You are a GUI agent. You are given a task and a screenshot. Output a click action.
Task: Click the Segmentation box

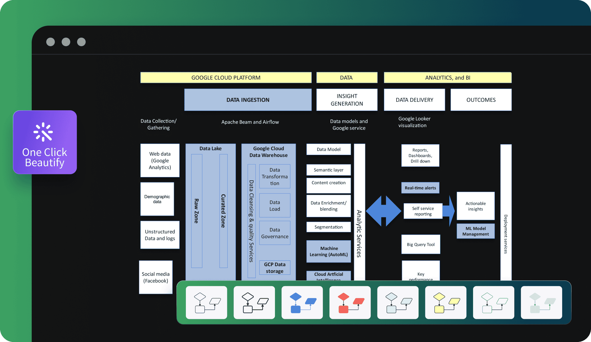(x=329, y=227)
